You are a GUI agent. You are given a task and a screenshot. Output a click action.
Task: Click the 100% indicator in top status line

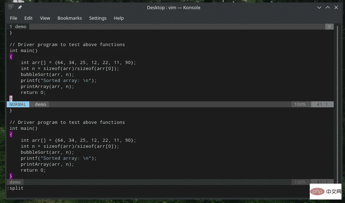[x=300, y=104]
